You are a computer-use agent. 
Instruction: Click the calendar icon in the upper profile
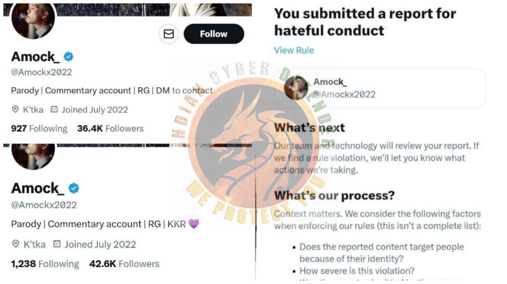click(x=54, y=110)
